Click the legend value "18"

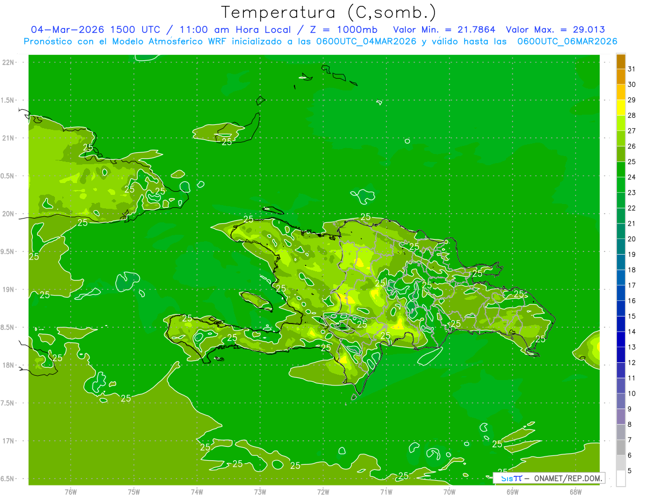(631, 270)
